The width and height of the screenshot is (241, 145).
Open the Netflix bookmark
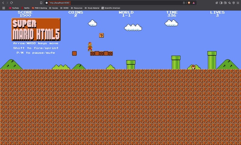pos(25,8)
